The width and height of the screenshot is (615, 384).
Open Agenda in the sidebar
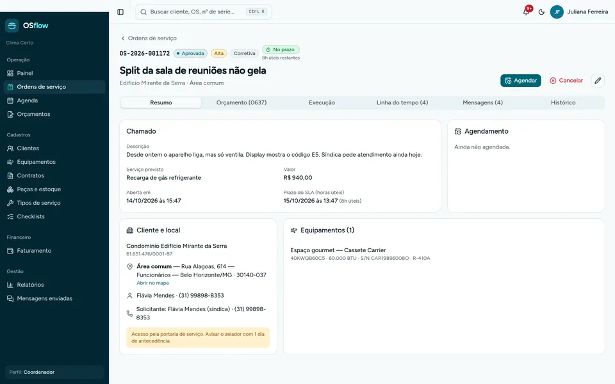click(54, 100)
